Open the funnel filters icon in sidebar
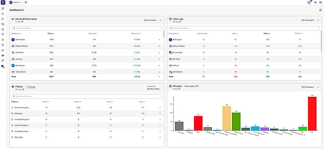324x149 pixels. coord(3,34)
